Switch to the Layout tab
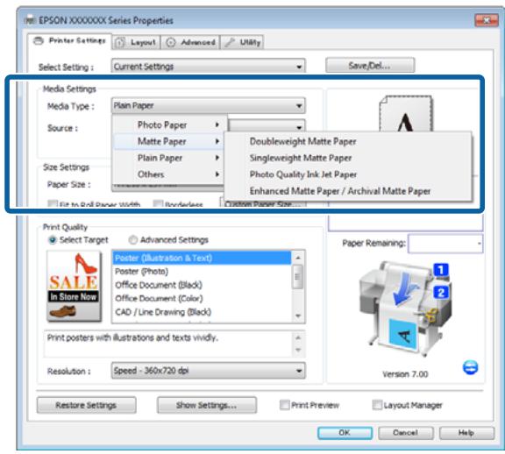The image size is (505, 454). click(136, 42)
